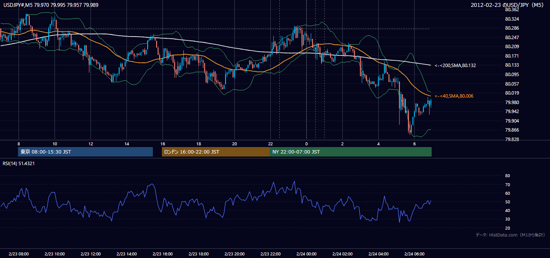550x258 pixels.
Task: Click the 東京 08:00-15:30 JST session bar
Action: click(86, 152)
